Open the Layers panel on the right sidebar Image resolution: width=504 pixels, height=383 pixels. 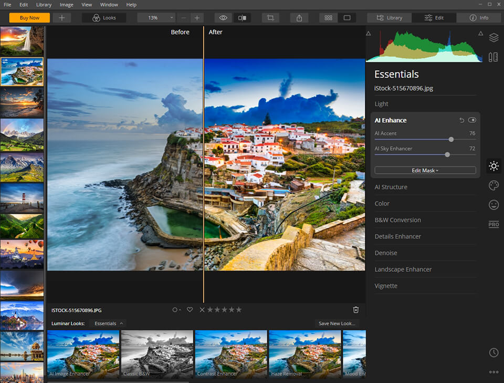[493, 38]
